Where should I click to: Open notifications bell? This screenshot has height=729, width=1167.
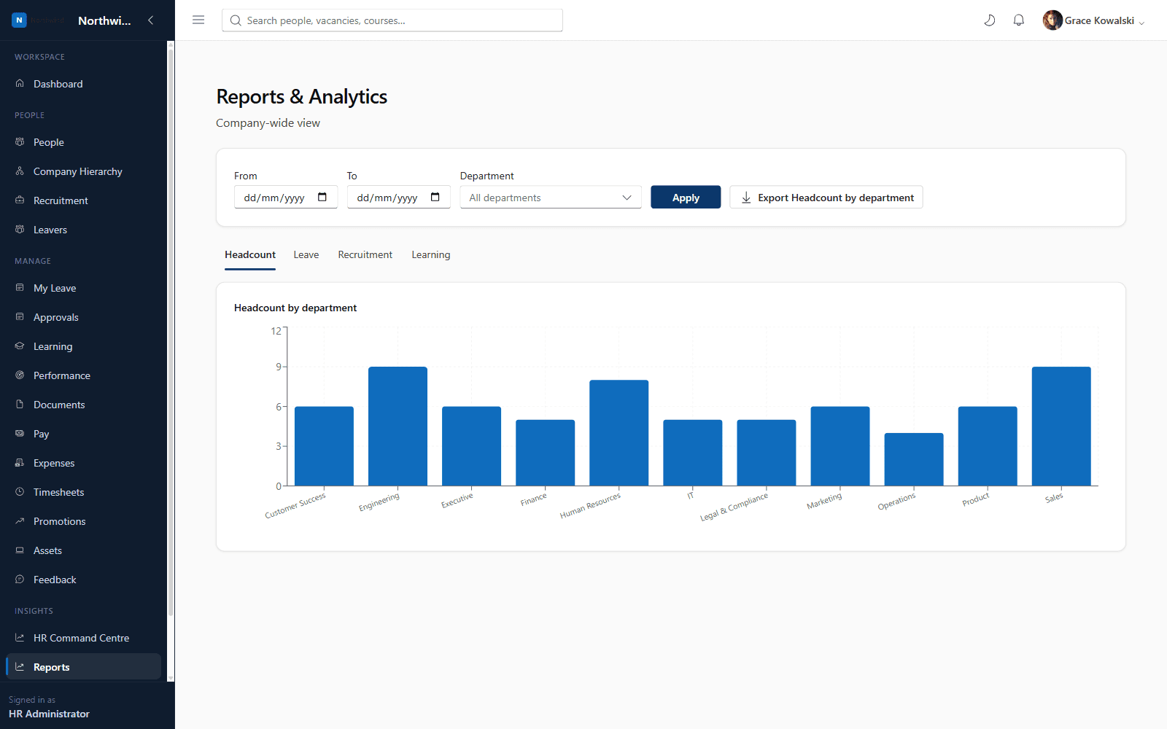point(1019,20)
